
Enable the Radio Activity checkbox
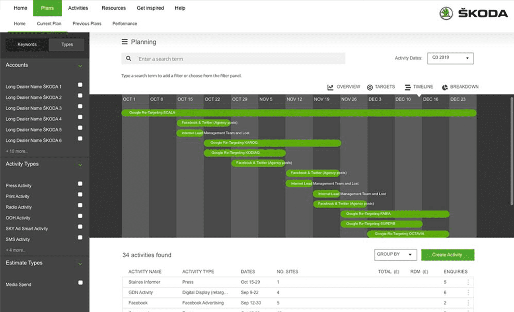tap(80, 205)
